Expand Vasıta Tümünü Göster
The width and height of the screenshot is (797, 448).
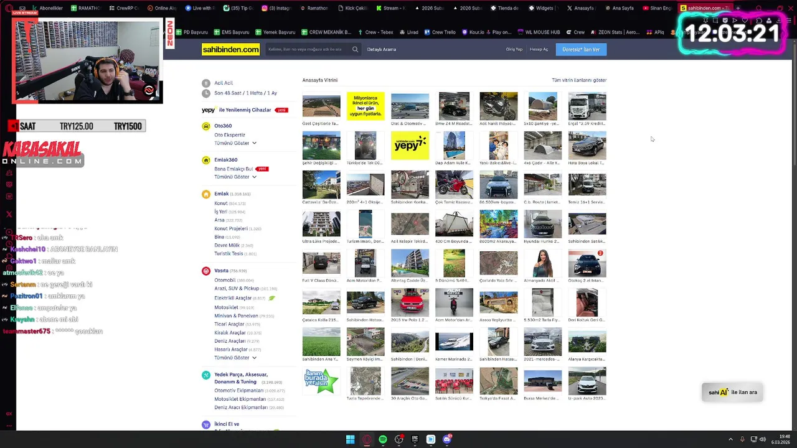point(235,358)
